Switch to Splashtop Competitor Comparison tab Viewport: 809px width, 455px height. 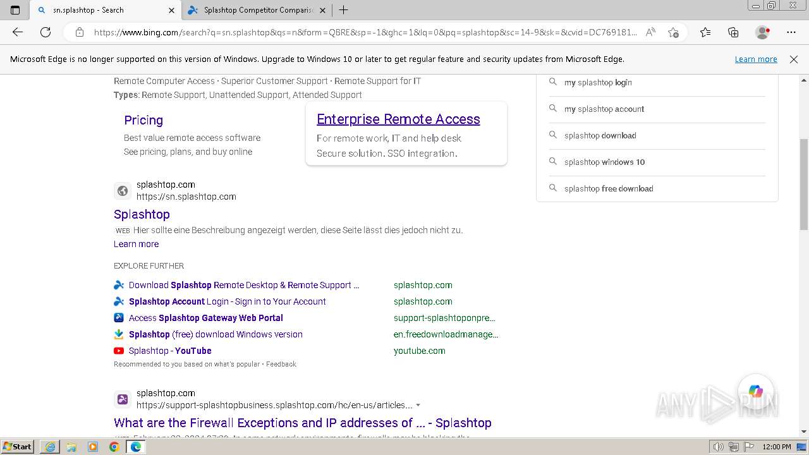tap(255, 10)
